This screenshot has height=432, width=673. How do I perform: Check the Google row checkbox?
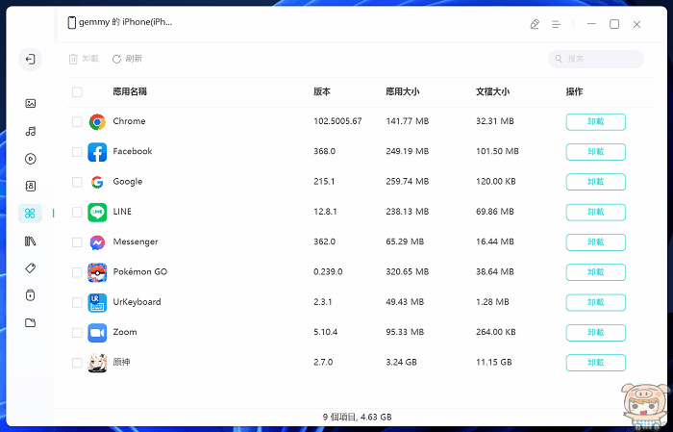pos(77,182)
